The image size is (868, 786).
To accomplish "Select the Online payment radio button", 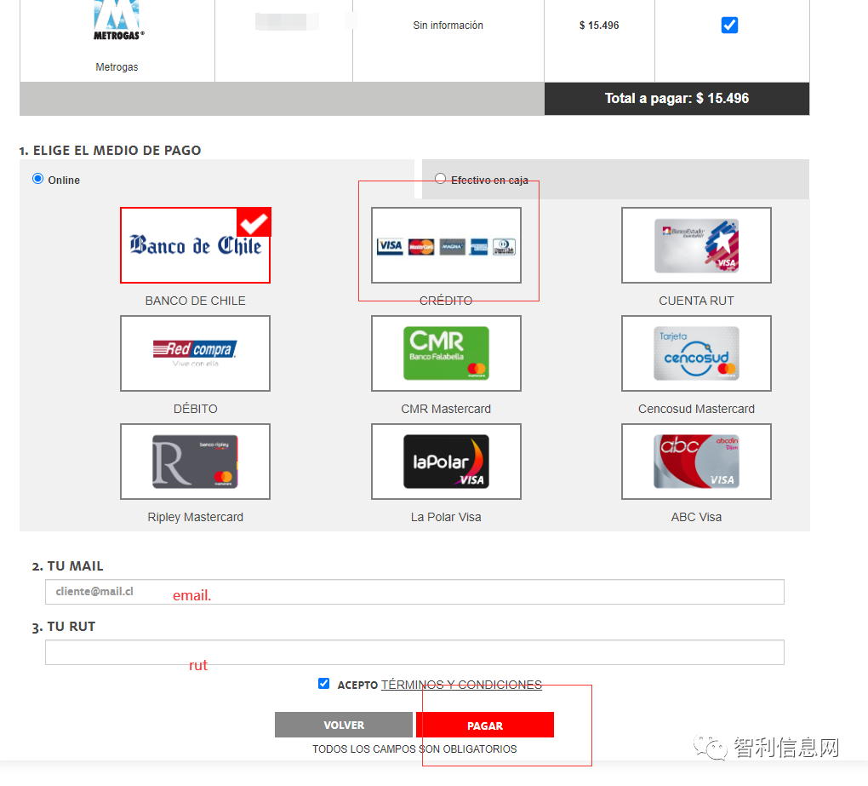I will click(x=37, y=179).
